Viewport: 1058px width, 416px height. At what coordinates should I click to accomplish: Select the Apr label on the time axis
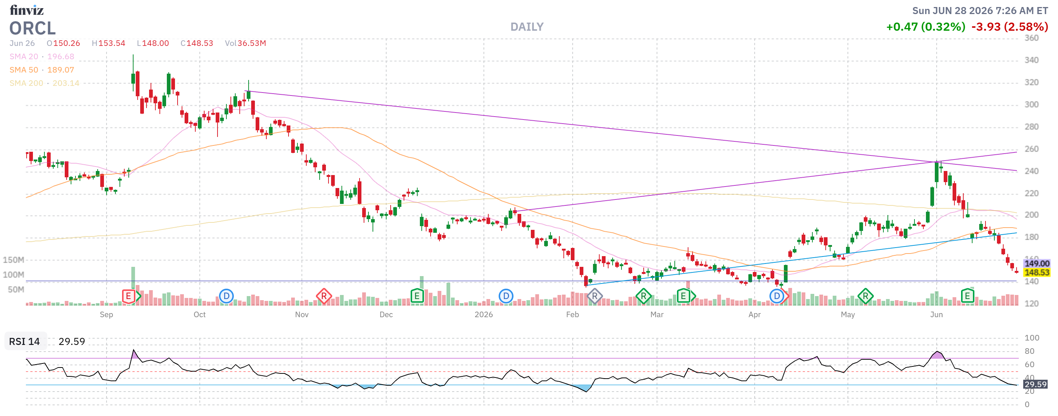coord(755,315)
